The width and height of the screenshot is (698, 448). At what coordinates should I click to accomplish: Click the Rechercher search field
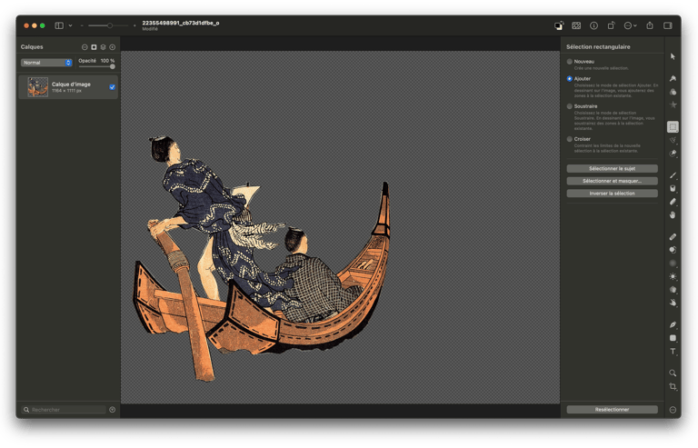pos(64,410)
